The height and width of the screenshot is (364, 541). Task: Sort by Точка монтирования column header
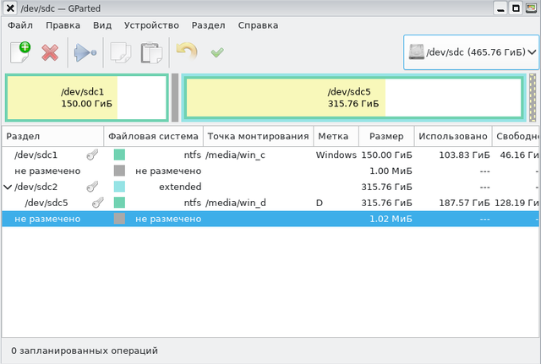(258, 136)
